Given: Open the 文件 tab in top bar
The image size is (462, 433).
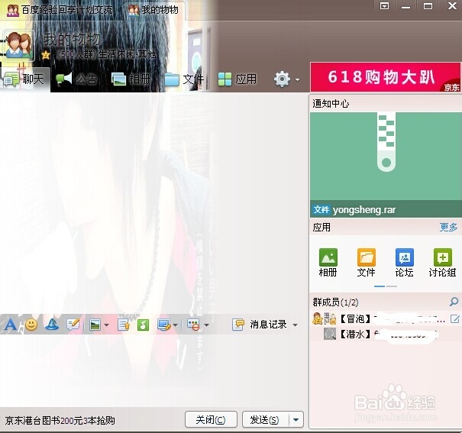Looking at the screenshot, I should [184, 79].
